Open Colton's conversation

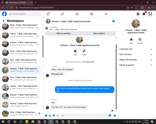click(x=21, y=35)
